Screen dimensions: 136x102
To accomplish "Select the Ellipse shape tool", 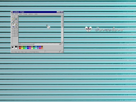I will tap(13, 35).
